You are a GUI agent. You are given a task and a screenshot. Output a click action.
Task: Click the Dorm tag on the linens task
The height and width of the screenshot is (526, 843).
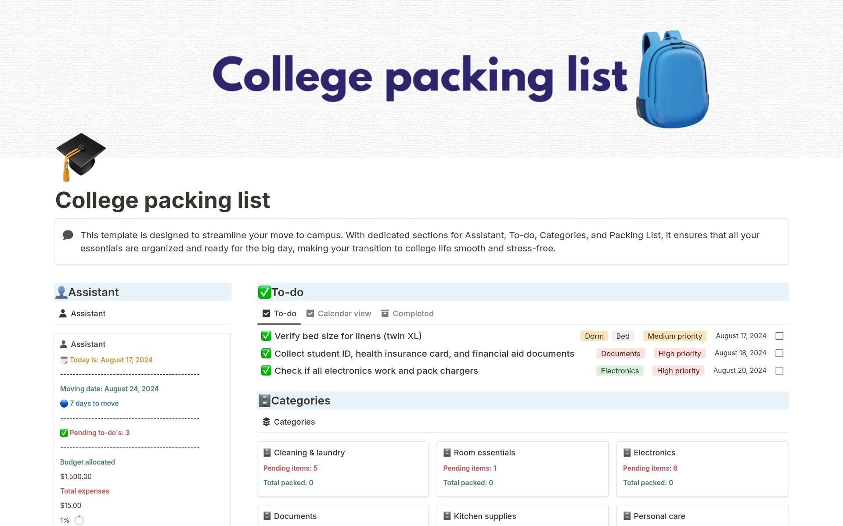[594, 336]
